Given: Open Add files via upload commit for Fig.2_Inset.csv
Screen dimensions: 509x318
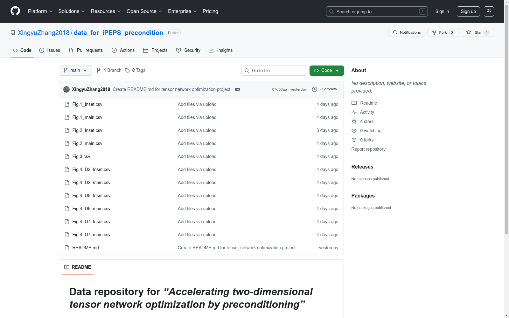Looking at the screenshot, I should [x=197, y=130].
